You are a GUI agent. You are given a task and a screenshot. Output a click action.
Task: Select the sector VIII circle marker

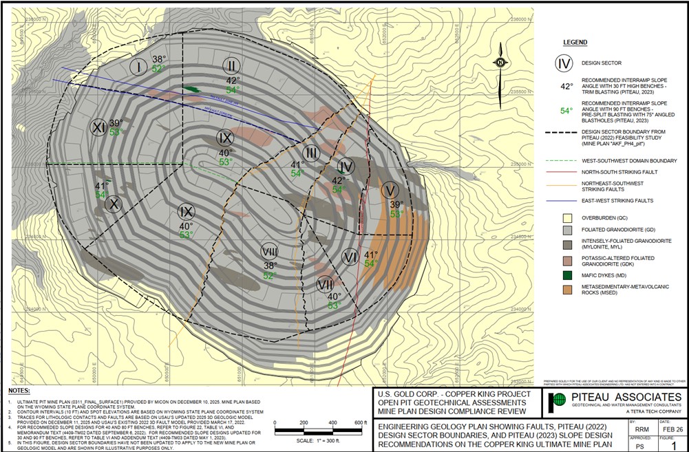coord(269,252)
